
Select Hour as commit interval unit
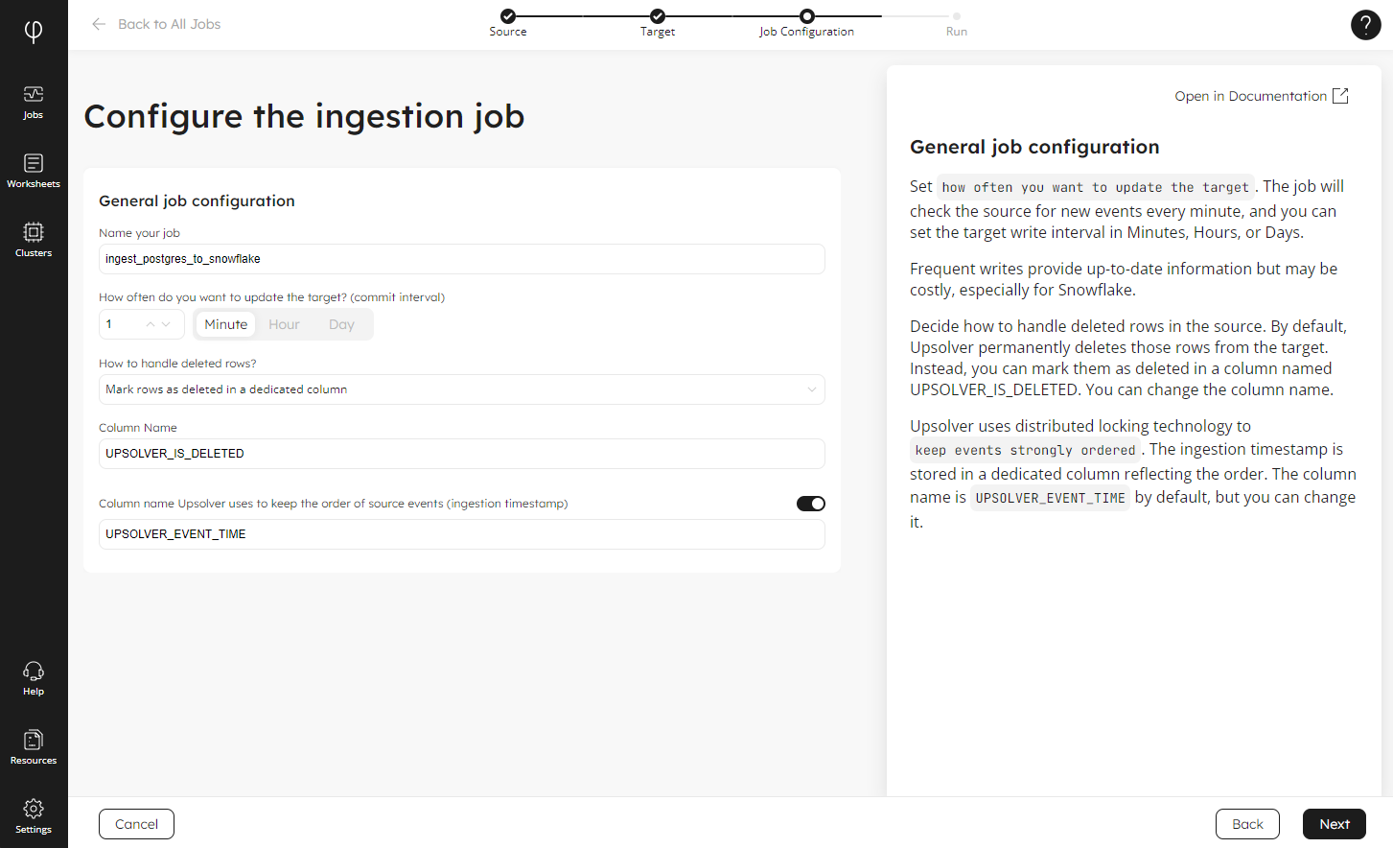pos(284,324)
